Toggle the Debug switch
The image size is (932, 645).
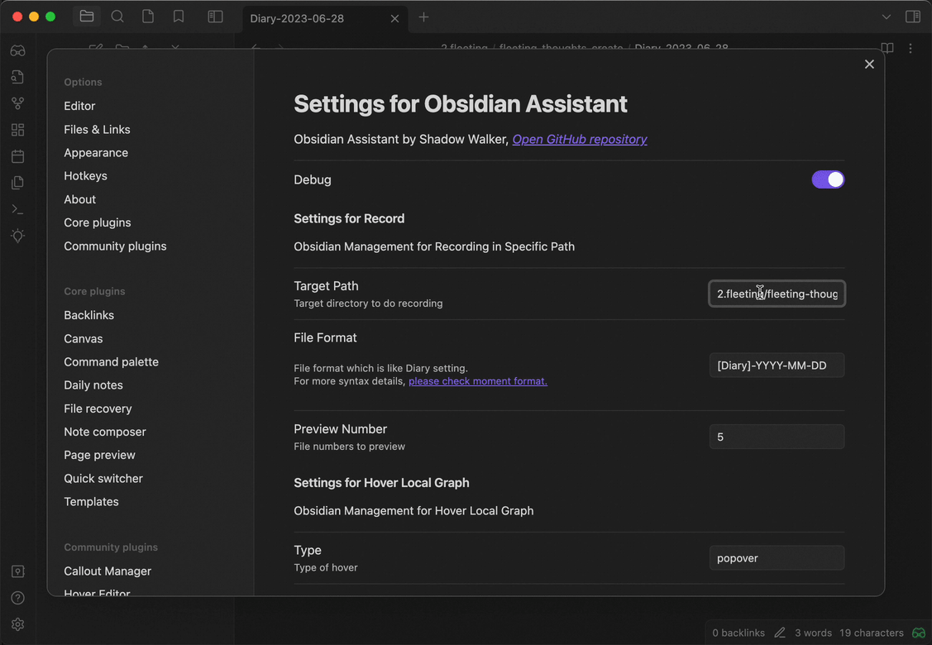(x=828, y=179)
